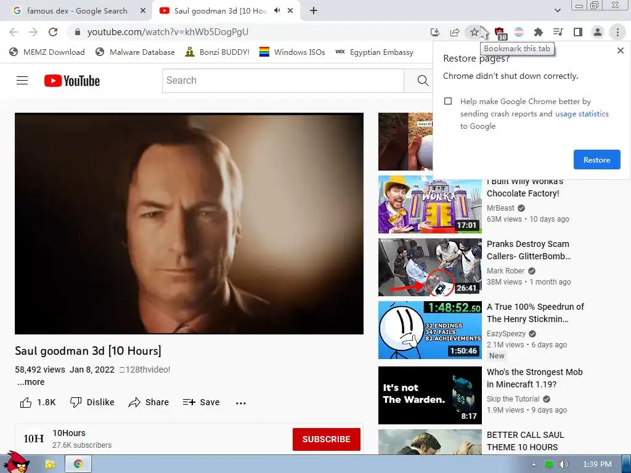This screenshot has height=473, width=631.
Task: Open the Mark Rober channel link
Action: point(505,271)
